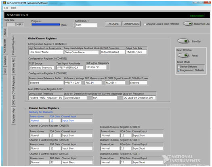Open Globally Set Channels Channel Input dropdown
Screen dimensions: 212x167
coord(77,120)
